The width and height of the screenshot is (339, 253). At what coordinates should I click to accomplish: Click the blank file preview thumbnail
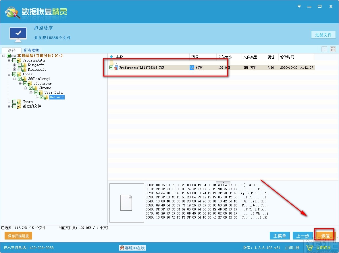click(x=126, y=203)
